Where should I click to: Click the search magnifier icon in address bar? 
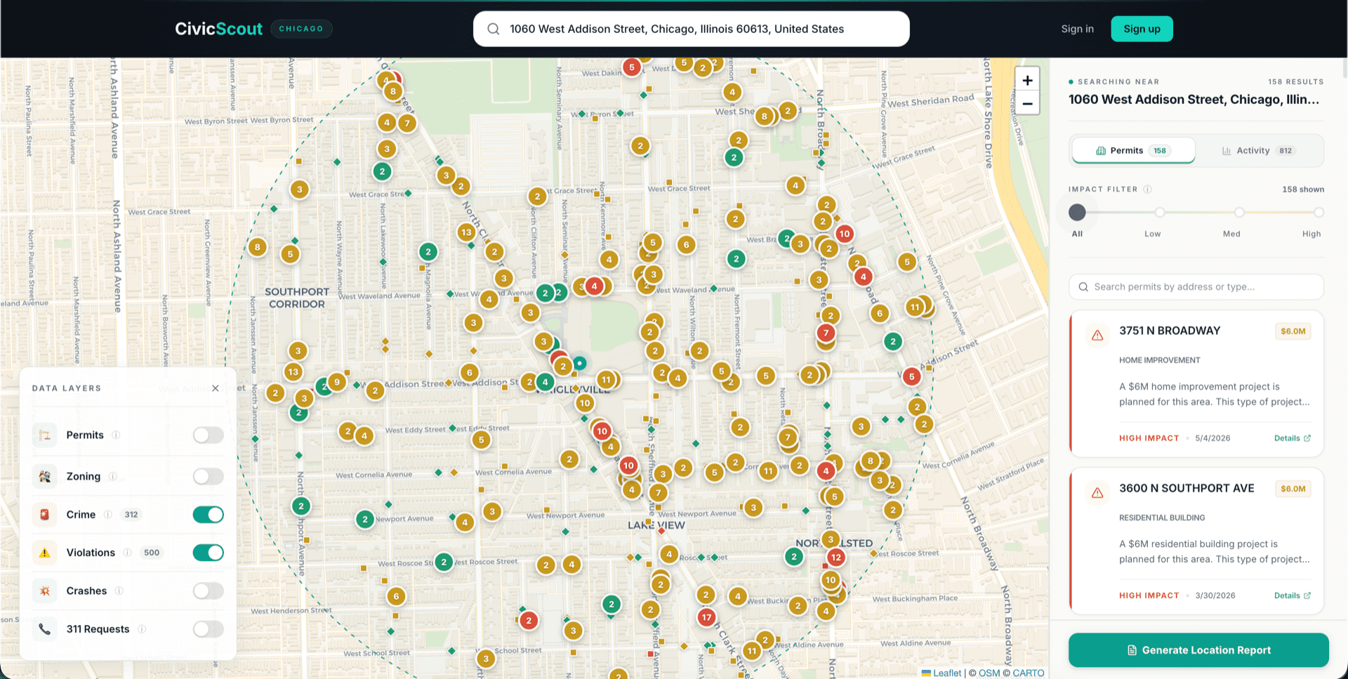click(494, 29)
